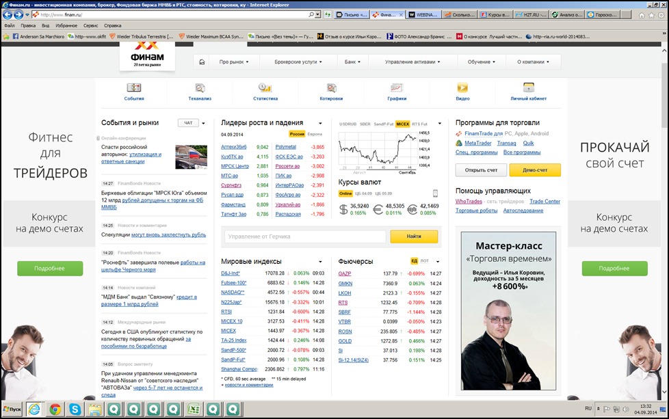Expand the Про рынок menu
Viewport: 669px width, 419px height.
pyautogui.click(x=234, y=62)
